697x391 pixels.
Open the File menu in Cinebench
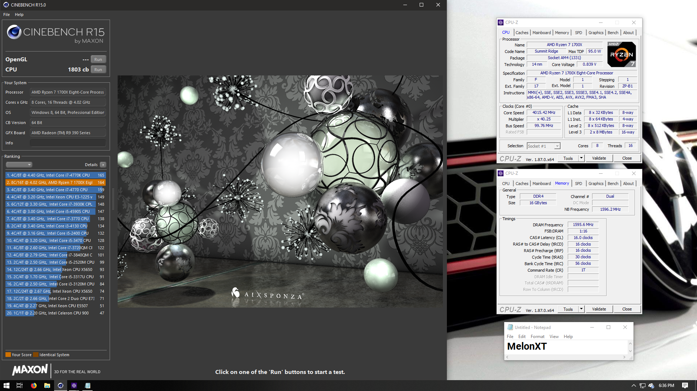point(7,15)
